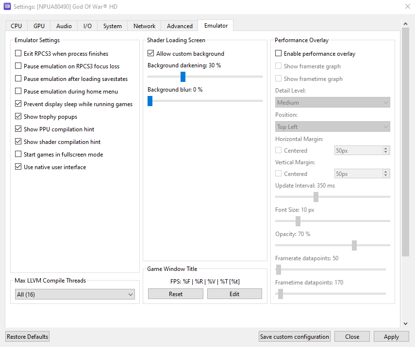
Task: Toggle Show trophy popups checkbox
Action: (x=18, y=117)
